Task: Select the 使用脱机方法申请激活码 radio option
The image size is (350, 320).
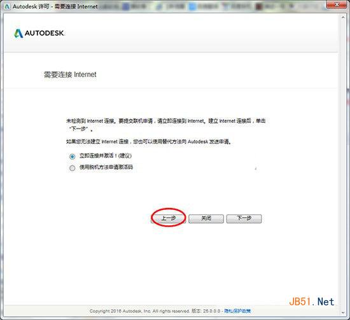Action: tap(72, 168)
